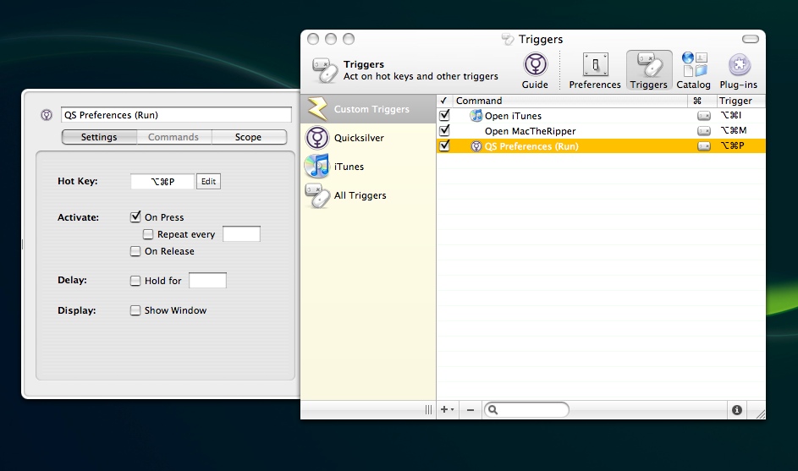This screenshot has height=471, width=798.
Task: Click the checkmark column header
Action: pyautogui.click(x=444, y=101)
